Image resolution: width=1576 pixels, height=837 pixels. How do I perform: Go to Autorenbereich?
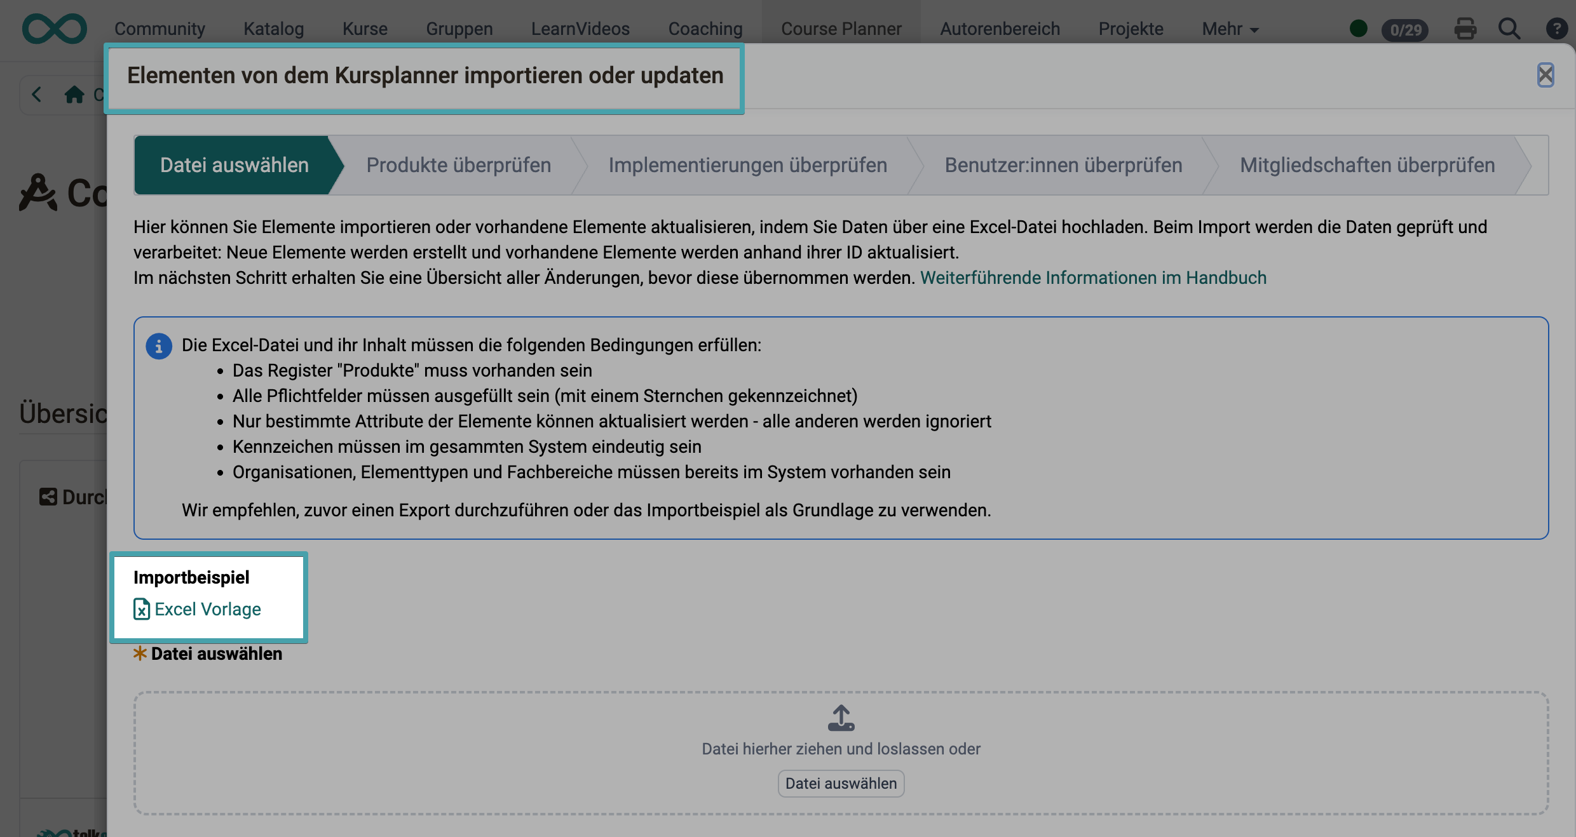tap(1000, 29)
